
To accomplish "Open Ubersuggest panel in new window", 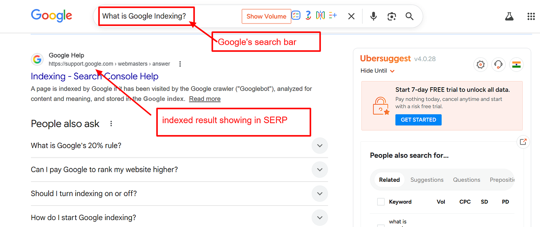I will point(523,142).
